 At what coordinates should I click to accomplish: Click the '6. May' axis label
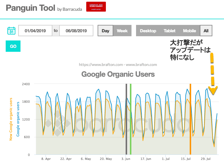pos(86,159)
